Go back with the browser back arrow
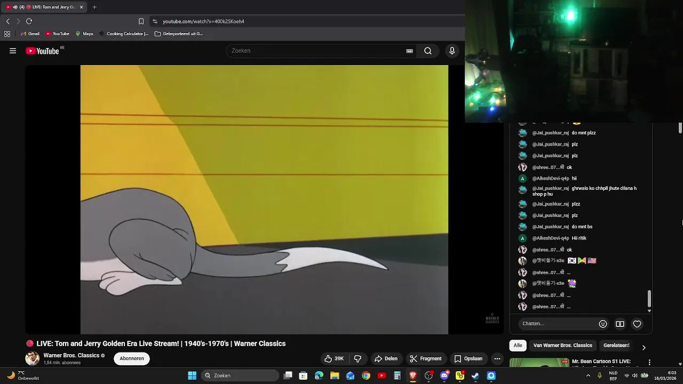The width and height of the screenshot is (683, 384). (7, 21)
